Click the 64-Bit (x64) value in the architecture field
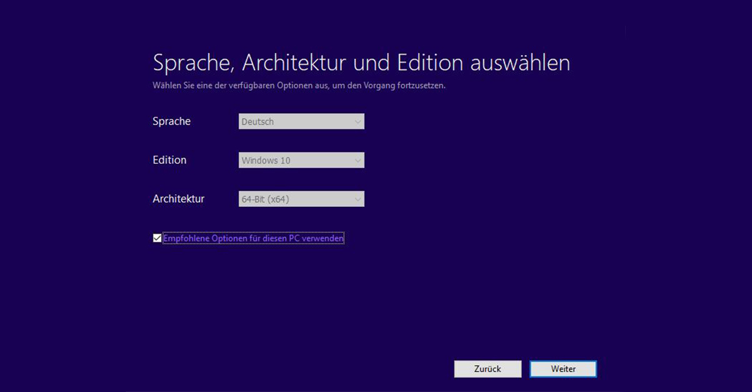This screenshot has height=392, width=752. click(265, 199)
